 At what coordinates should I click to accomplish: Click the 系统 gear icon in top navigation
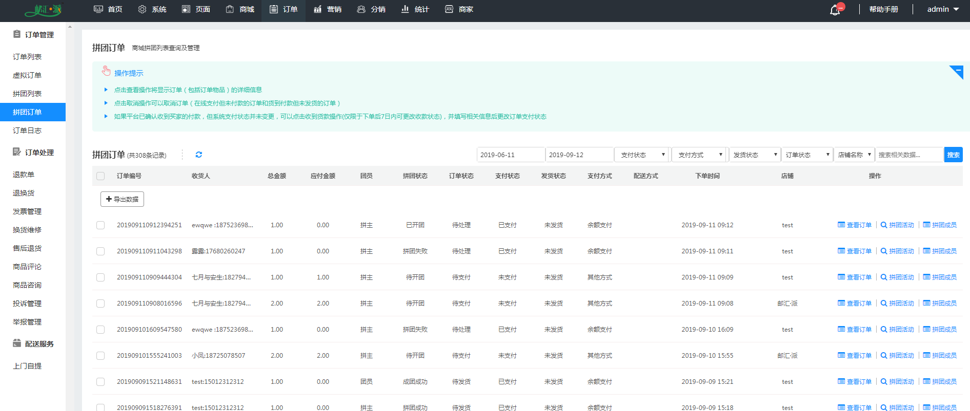click(143, 9)
